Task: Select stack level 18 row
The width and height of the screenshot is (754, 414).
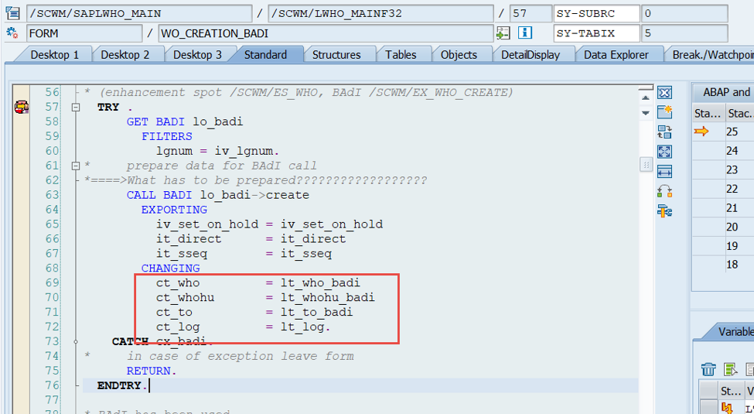Action: coord(723,265)
